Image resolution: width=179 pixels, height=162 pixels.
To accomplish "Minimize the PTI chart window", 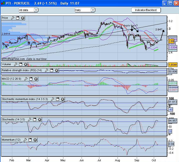I will pos(165,3).
